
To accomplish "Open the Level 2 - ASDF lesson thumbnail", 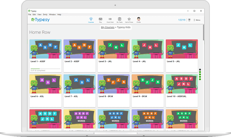I will (79, 49).
